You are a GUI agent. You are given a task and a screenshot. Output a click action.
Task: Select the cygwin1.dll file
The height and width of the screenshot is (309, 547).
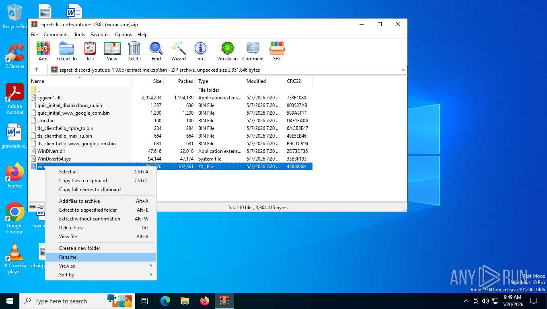point(49,98)
